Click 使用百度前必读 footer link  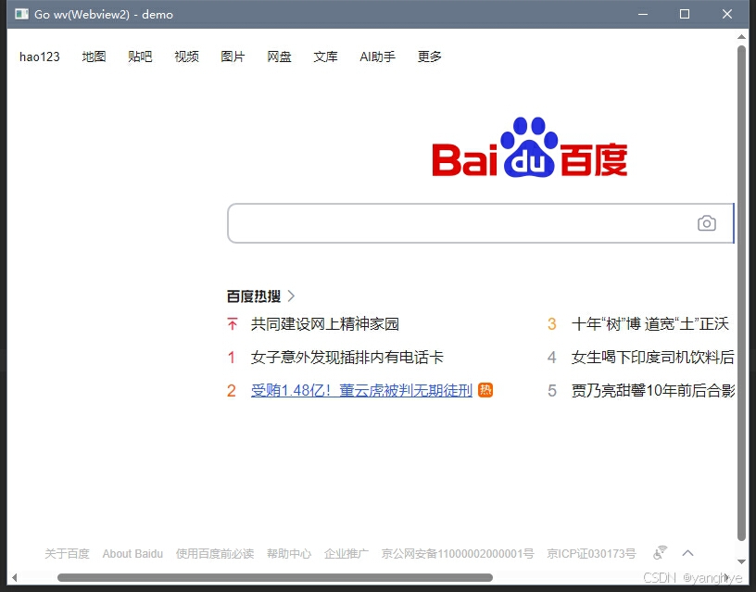[x=215, y=553]
